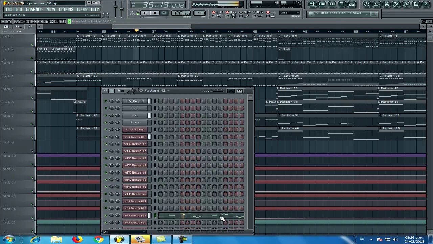Click the transport record button

164,13
